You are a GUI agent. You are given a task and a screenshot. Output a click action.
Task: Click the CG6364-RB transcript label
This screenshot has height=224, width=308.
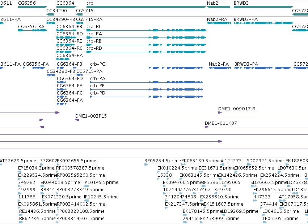(x=69, y=27)
